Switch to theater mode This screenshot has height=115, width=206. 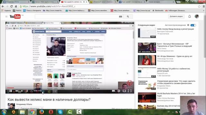click(x=124, y=91)
